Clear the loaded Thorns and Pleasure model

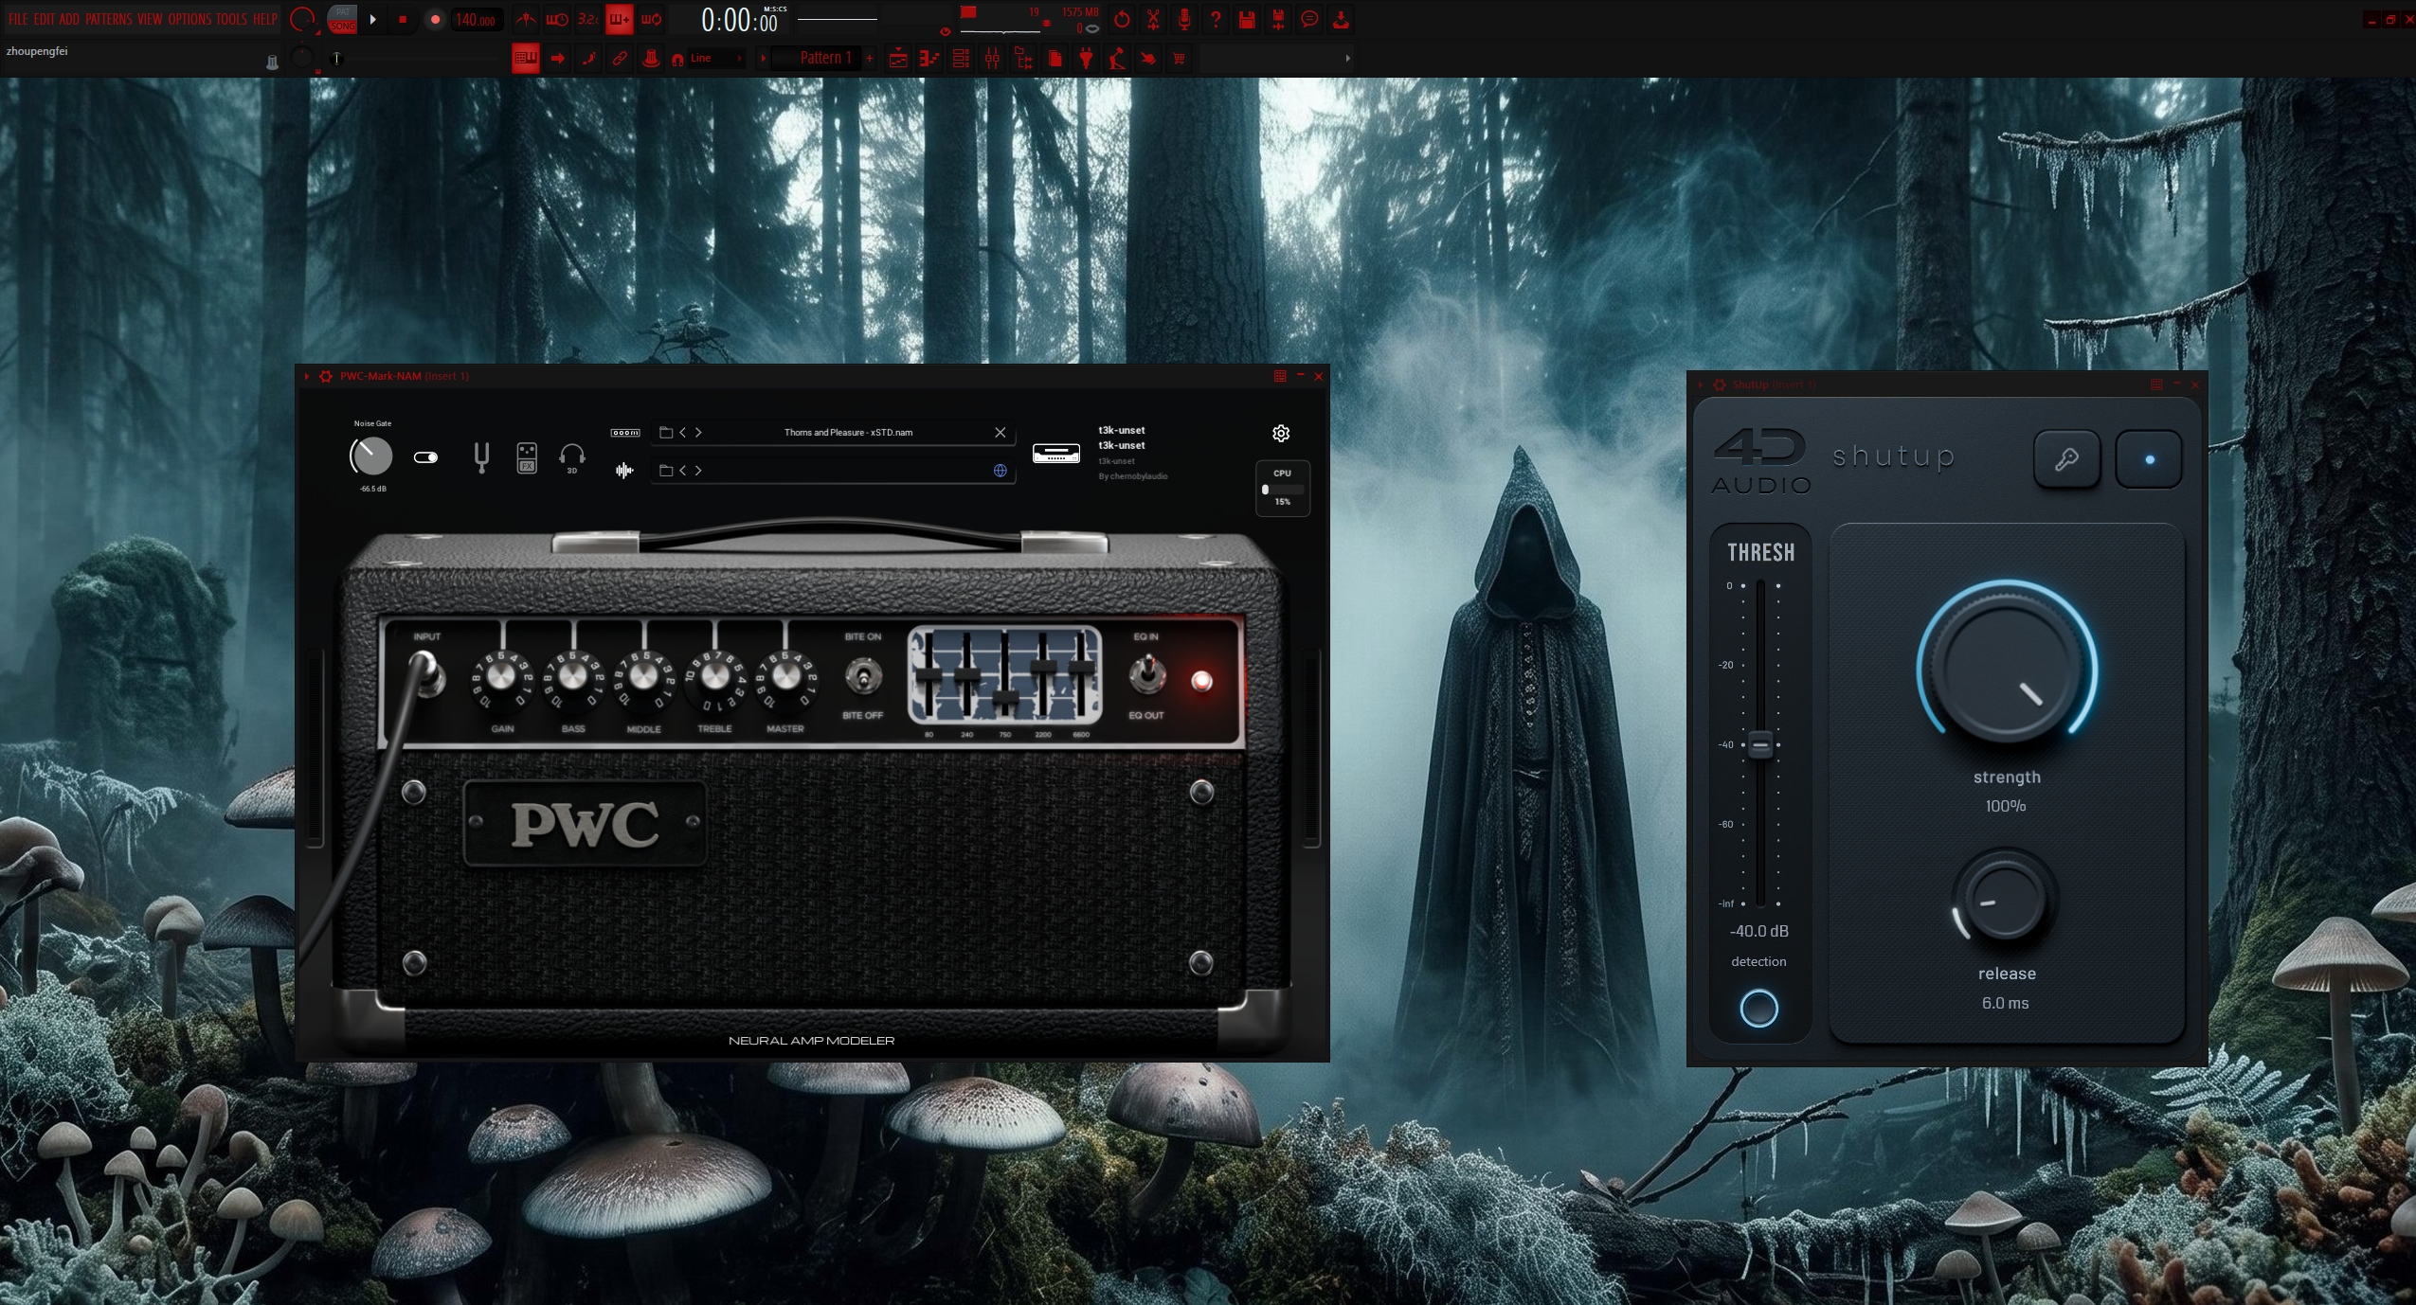(1000, 433)
